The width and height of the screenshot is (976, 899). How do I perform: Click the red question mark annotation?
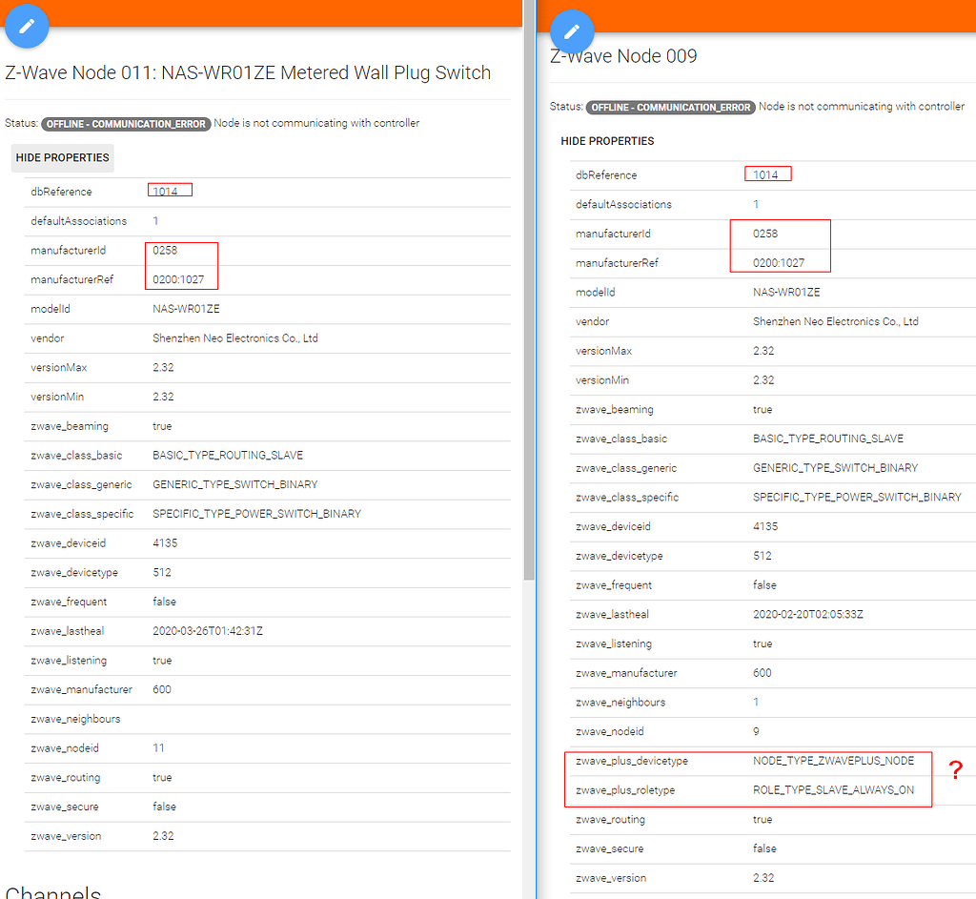[956, 770]
